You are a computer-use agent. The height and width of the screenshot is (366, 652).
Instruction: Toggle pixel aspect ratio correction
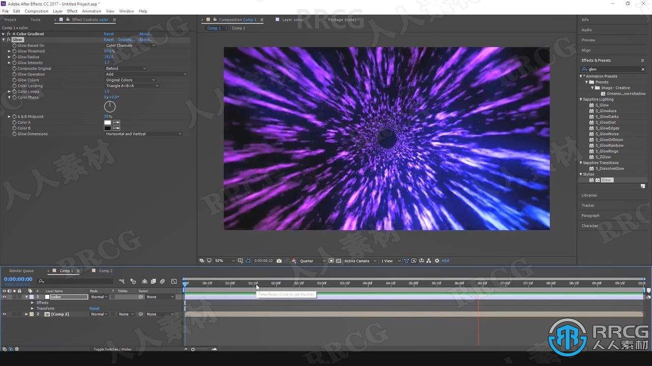[406, 261]
